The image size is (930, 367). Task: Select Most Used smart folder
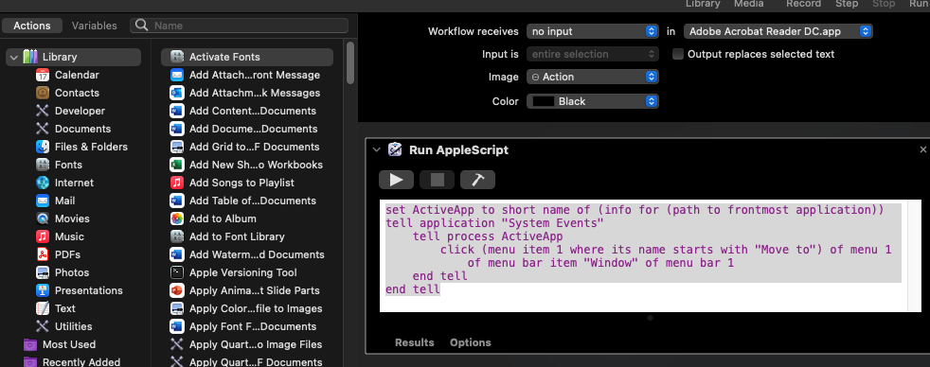[60, 344]
